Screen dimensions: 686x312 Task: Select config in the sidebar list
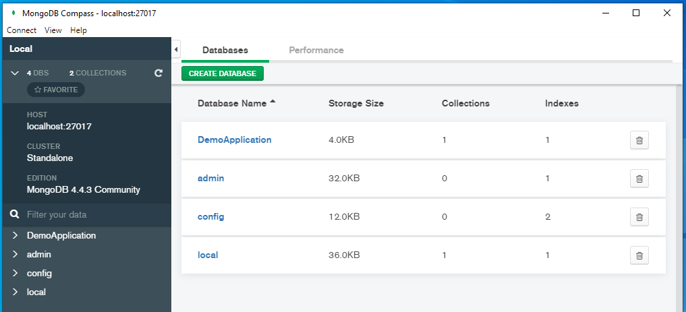tap(39, 273)
